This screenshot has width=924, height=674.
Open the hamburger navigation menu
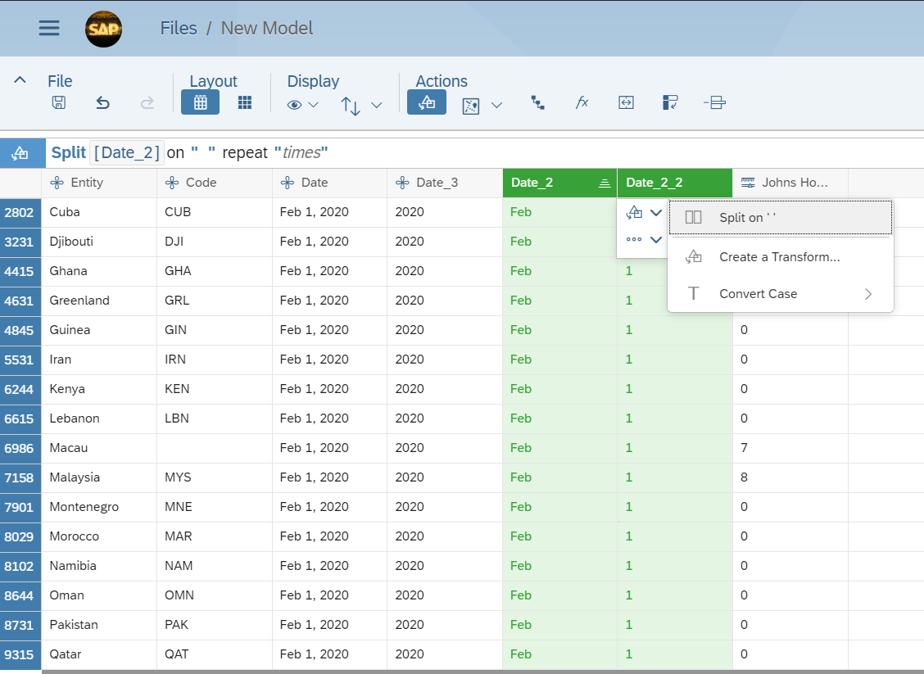pos(49,28)
